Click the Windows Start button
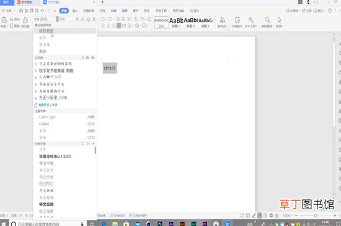 tap(4, 224)
